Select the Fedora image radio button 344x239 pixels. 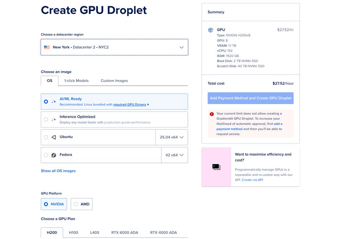pyautogui.click(x=46, y=155)
